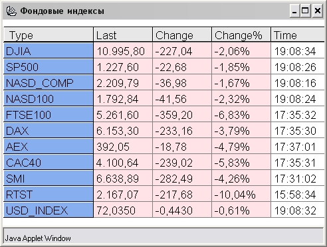Screen dimensions: 327x247
Task: Close the Фондовые индексы window
Action: click(318, 11)
